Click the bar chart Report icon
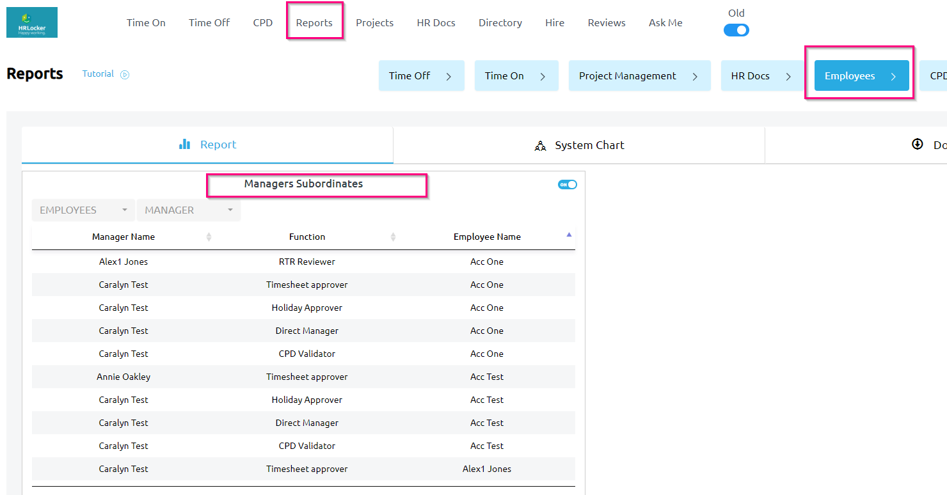The height and width of the screenshot is (495, 947). point(185,145)
